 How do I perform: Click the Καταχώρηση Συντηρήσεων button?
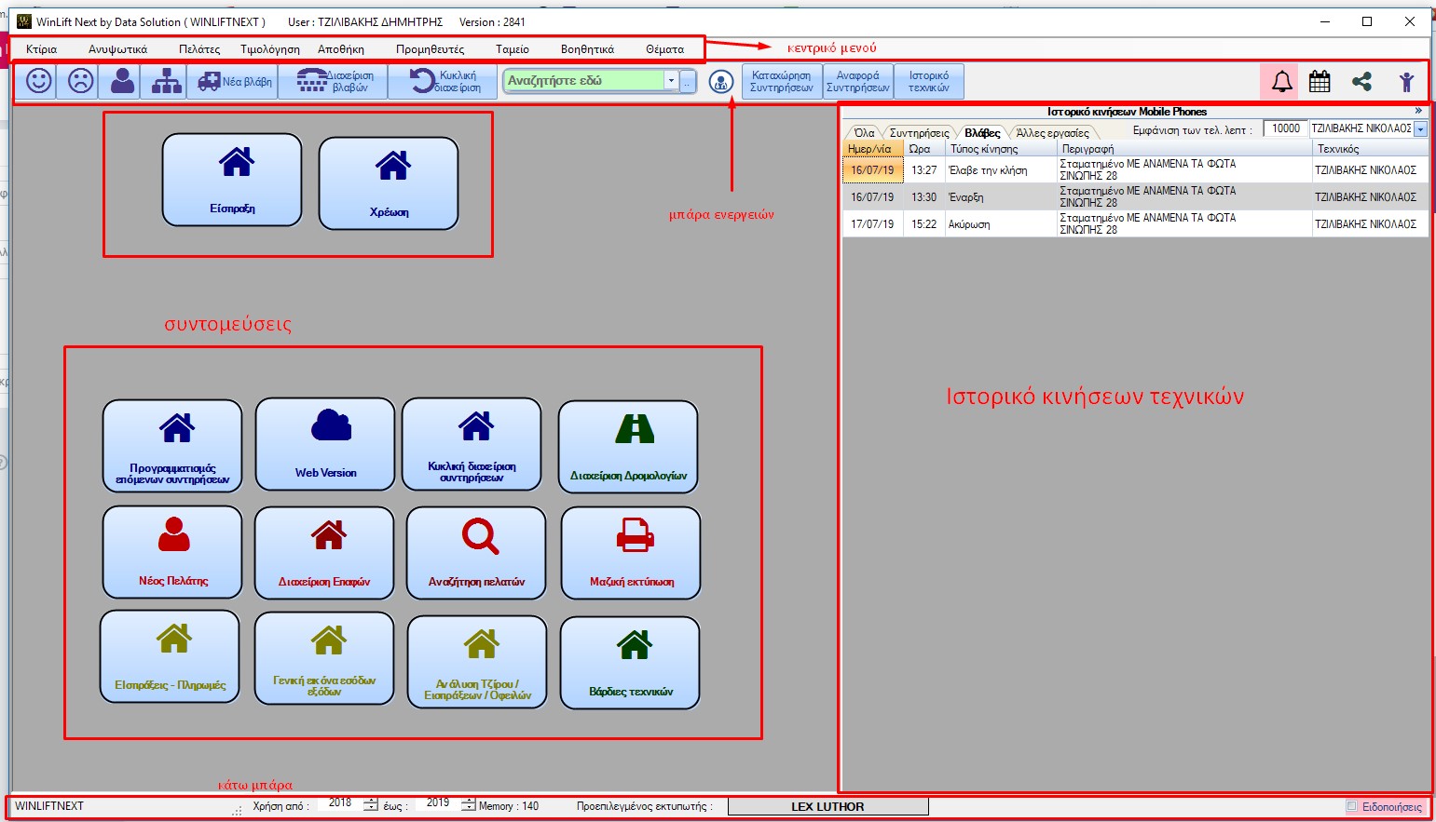click(781, 82)
